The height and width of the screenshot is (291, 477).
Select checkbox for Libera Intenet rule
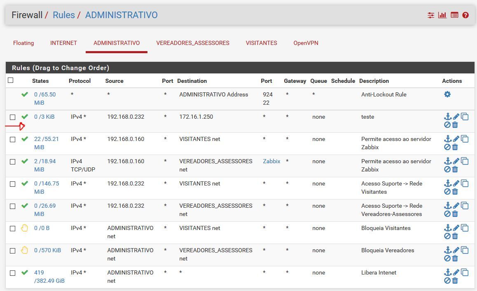[13, 273]
